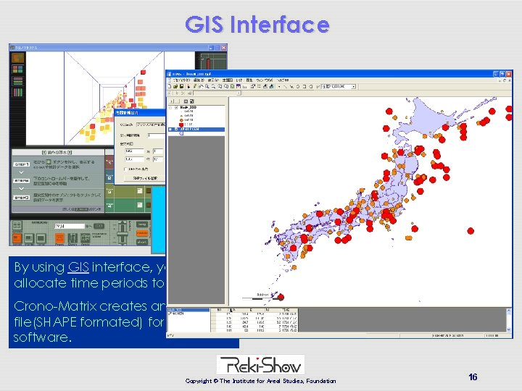The width and height of the screenshot is (522, 391).
Task: Click the orange button right of the slider
Action: [x=142, y=233]
